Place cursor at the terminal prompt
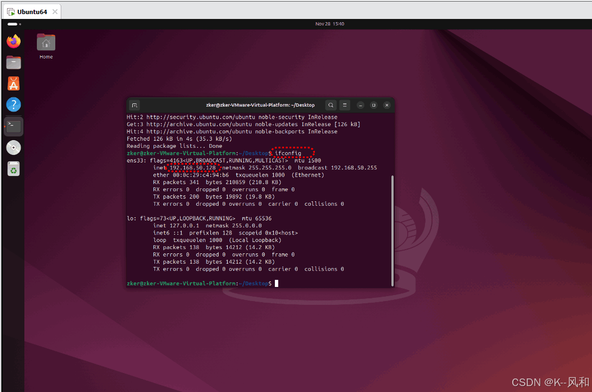 pyautogui.click(x=276, y=283)
